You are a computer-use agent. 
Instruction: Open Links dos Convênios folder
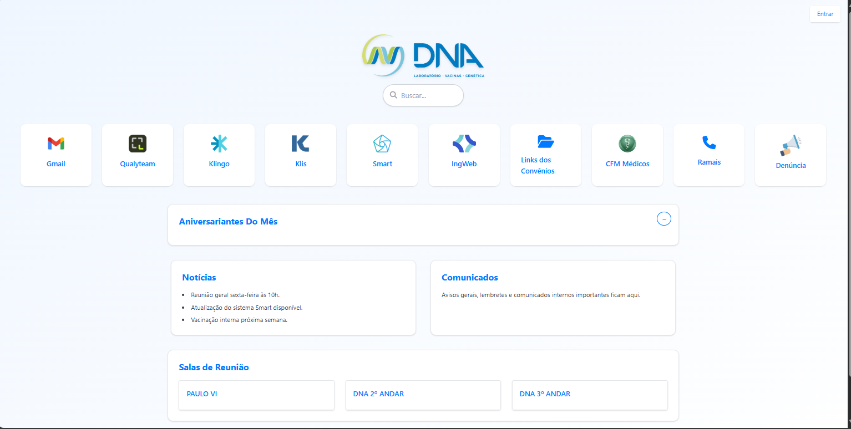tap(545, 155)
